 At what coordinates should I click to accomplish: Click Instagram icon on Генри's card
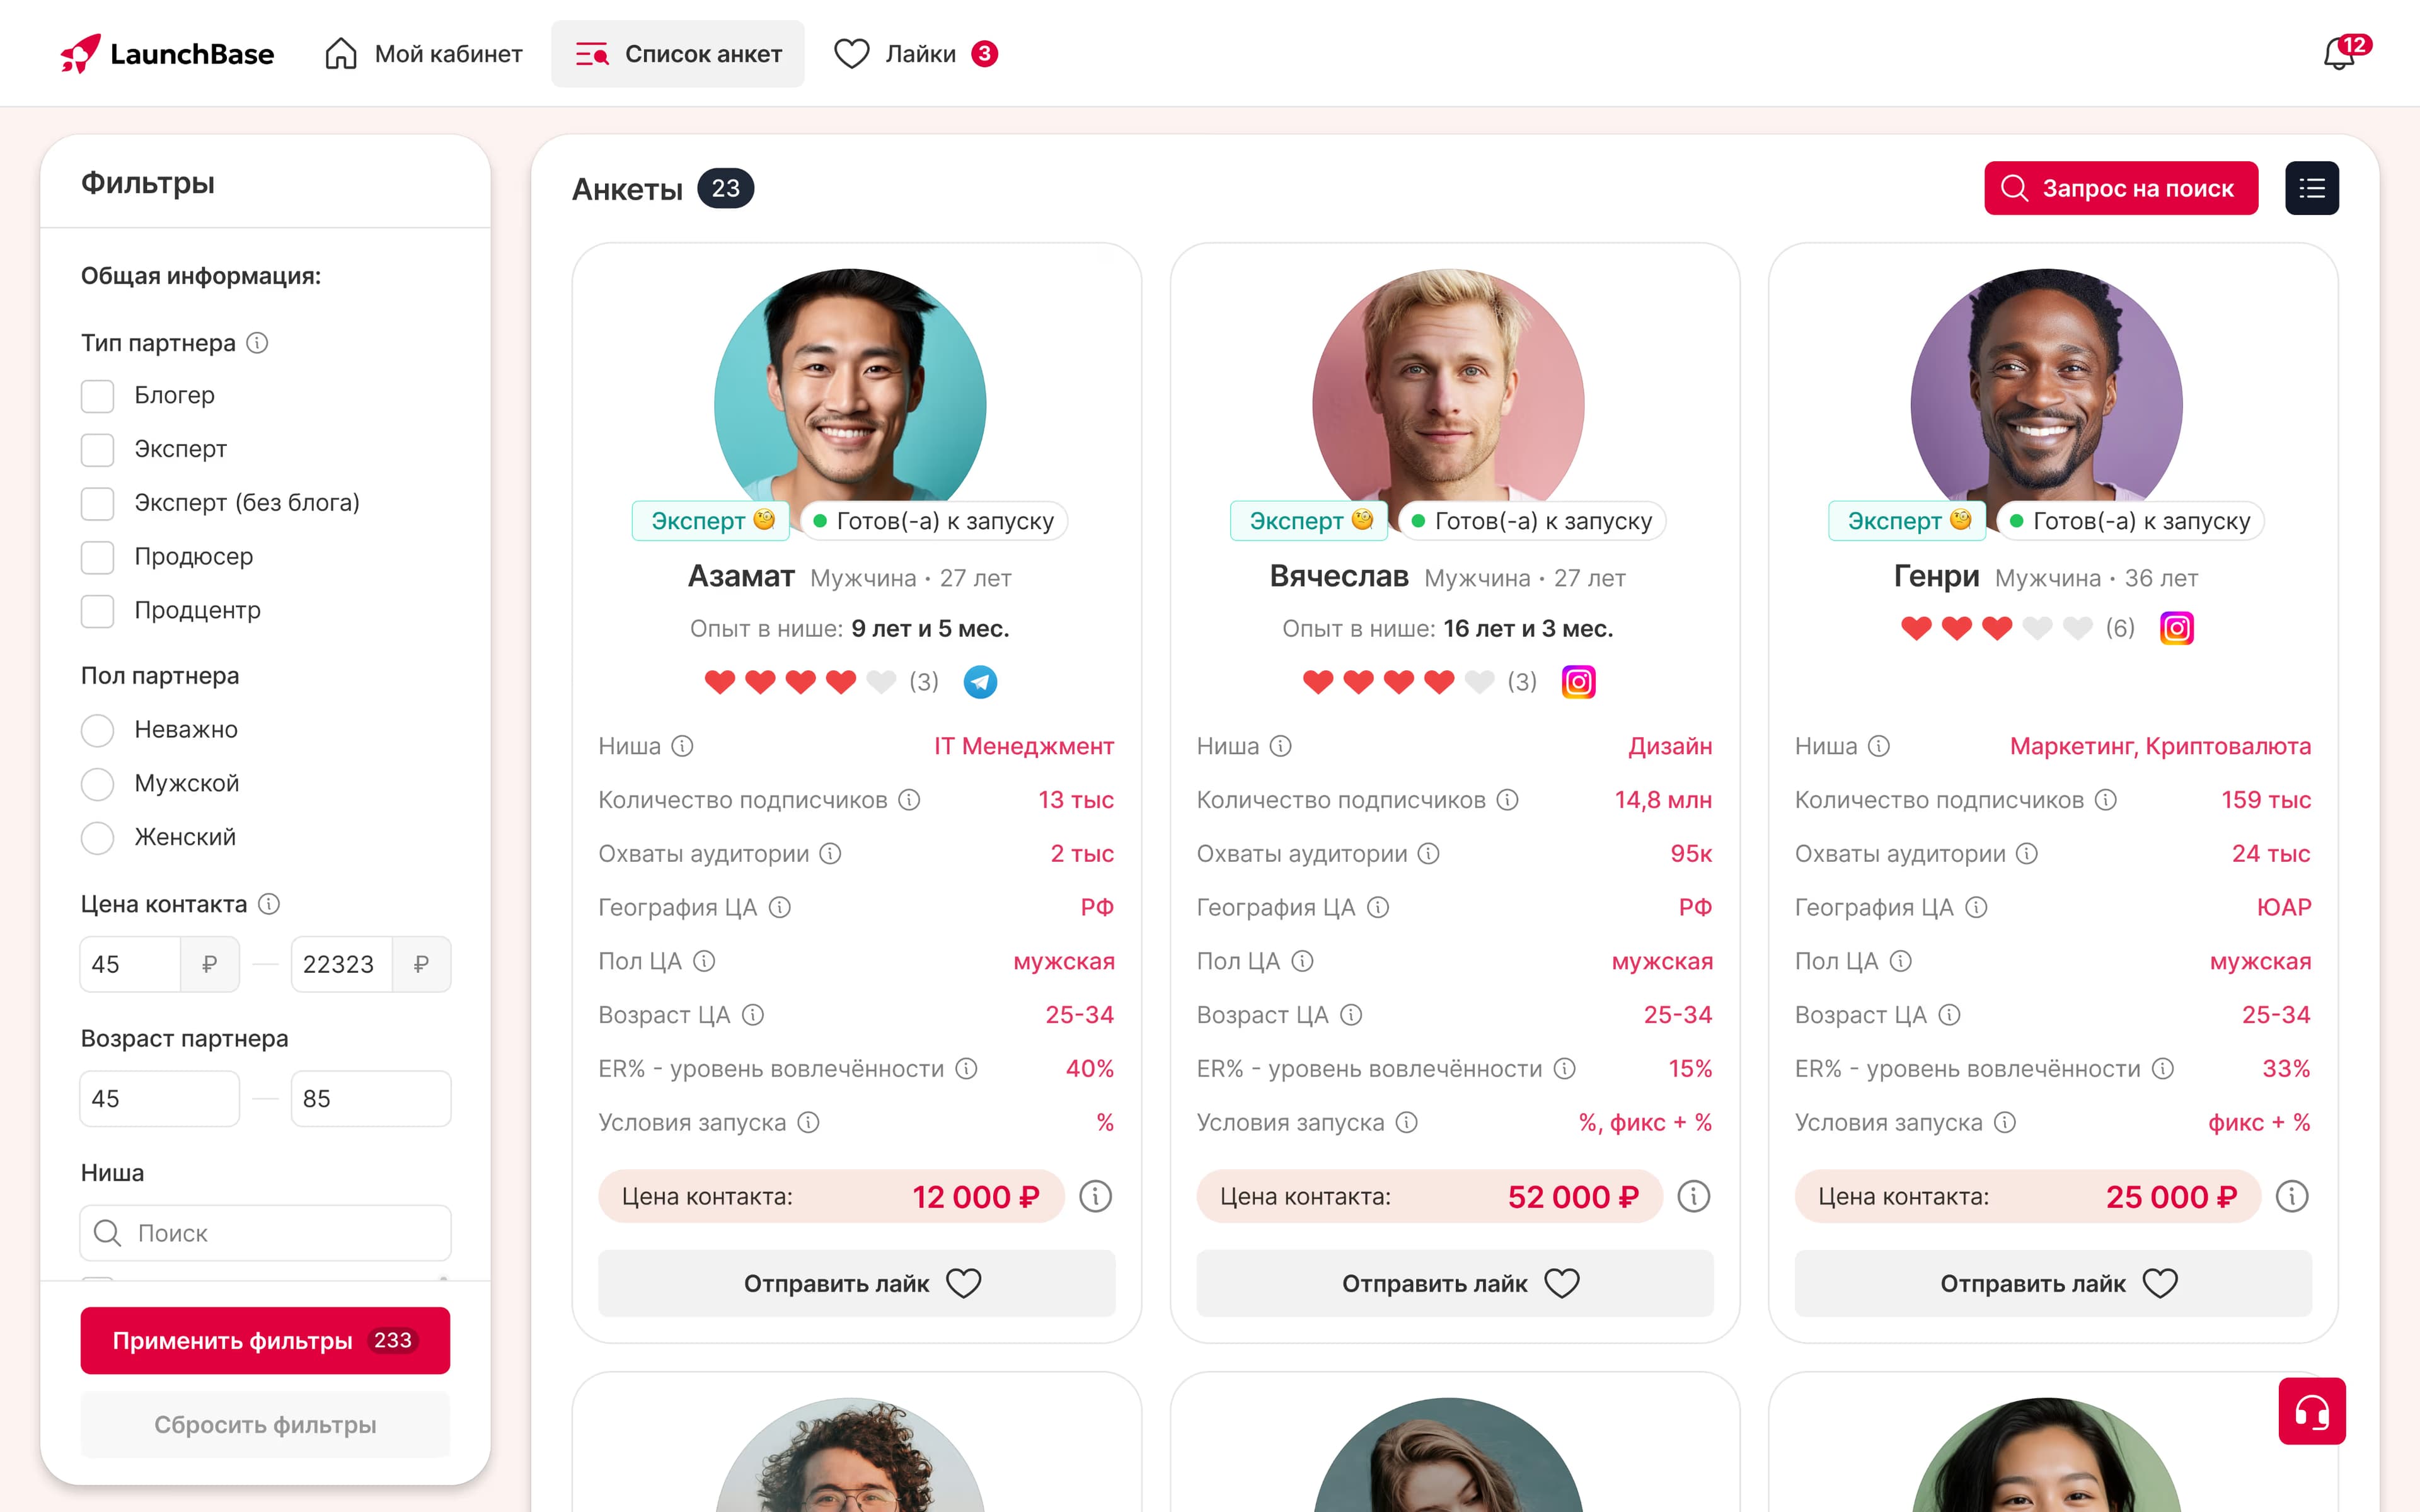pyautogui.click(x=2176, y=628)
